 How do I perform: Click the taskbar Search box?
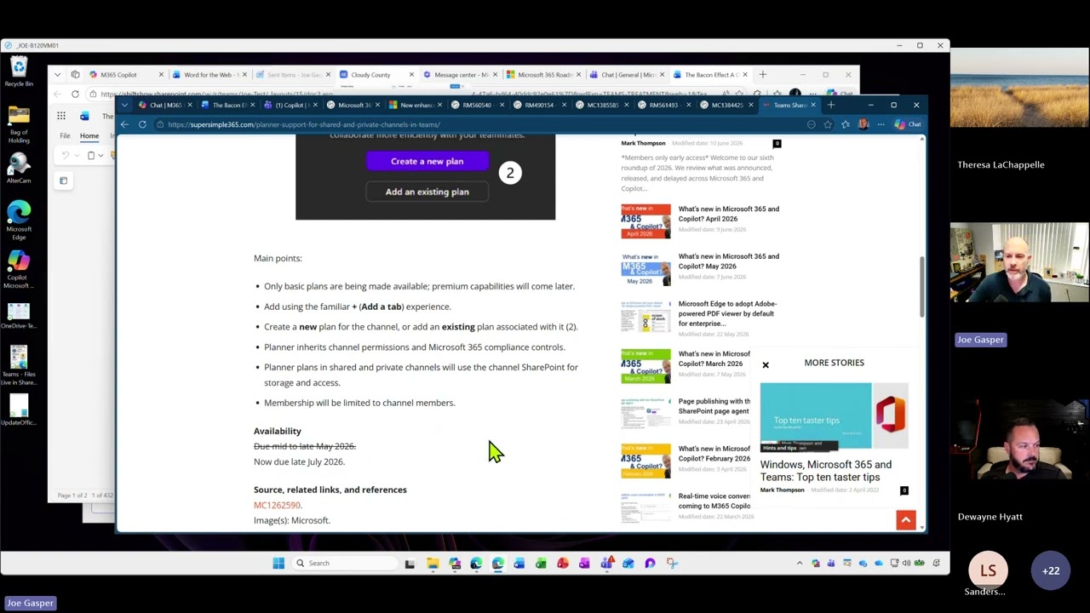click(x=345, y=563)
